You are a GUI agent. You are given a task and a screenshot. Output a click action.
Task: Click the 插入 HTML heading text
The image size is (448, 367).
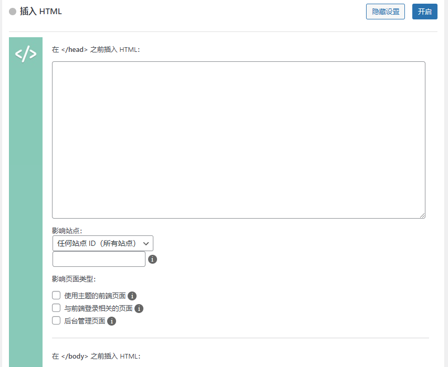41,11
